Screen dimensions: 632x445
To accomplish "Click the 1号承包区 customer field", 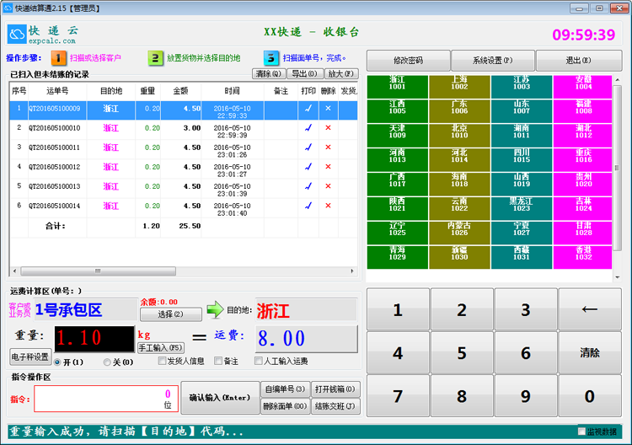I will click(86, 309).
